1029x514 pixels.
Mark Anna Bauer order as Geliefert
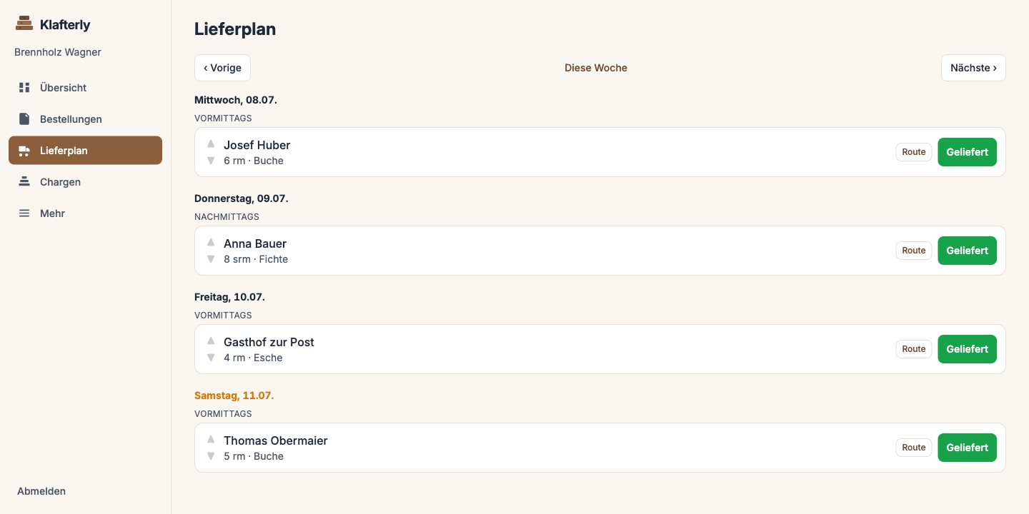point(967,251)
